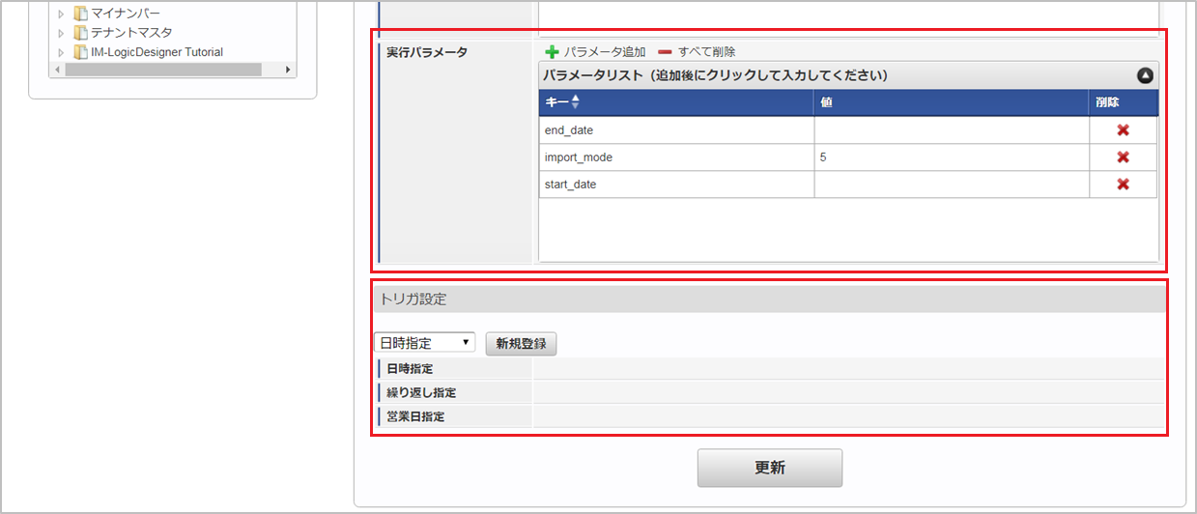Click the 繰り返し指定 row label
1197x514 pixels.
pos(421,393)
